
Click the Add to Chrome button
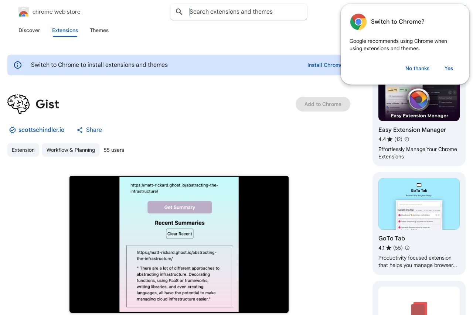click(323, 104)
